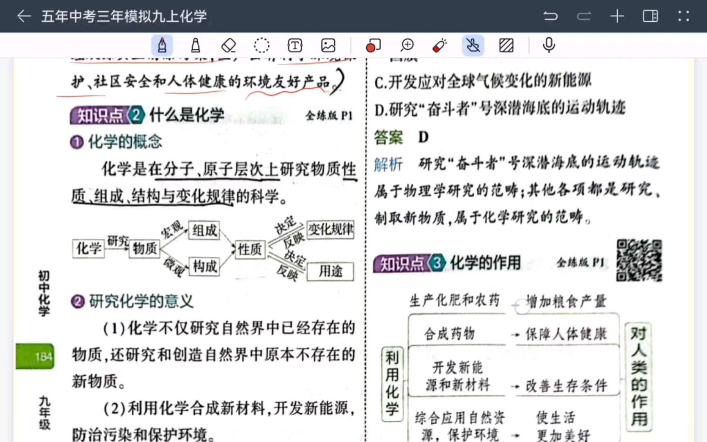
Task: Tap the 生产化肥和农药 entry
Action: pos(455,300)
